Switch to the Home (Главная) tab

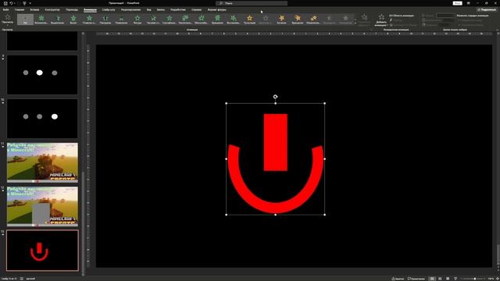point(20,10)
